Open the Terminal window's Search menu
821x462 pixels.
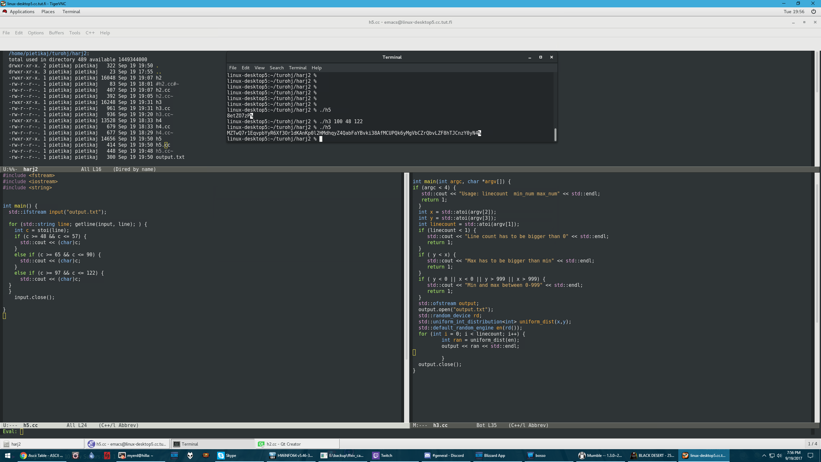click(x=276, y=68)
